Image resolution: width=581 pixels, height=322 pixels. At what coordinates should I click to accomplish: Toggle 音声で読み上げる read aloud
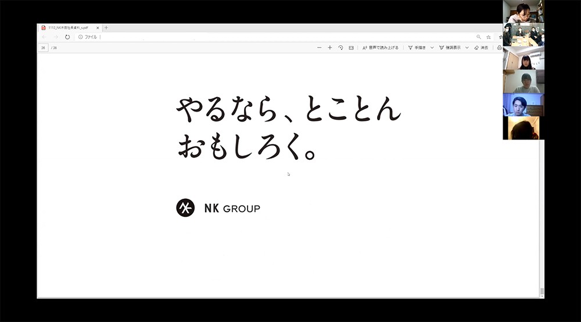point(381,48)
